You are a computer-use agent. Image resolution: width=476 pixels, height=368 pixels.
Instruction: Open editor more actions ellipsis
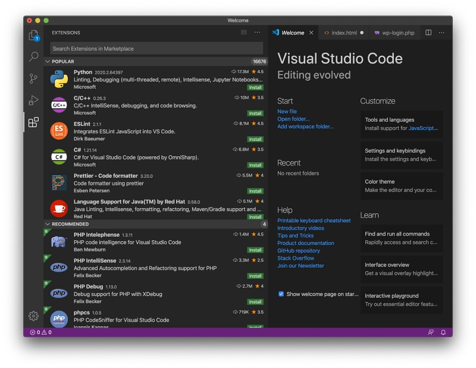click(441, 33)
